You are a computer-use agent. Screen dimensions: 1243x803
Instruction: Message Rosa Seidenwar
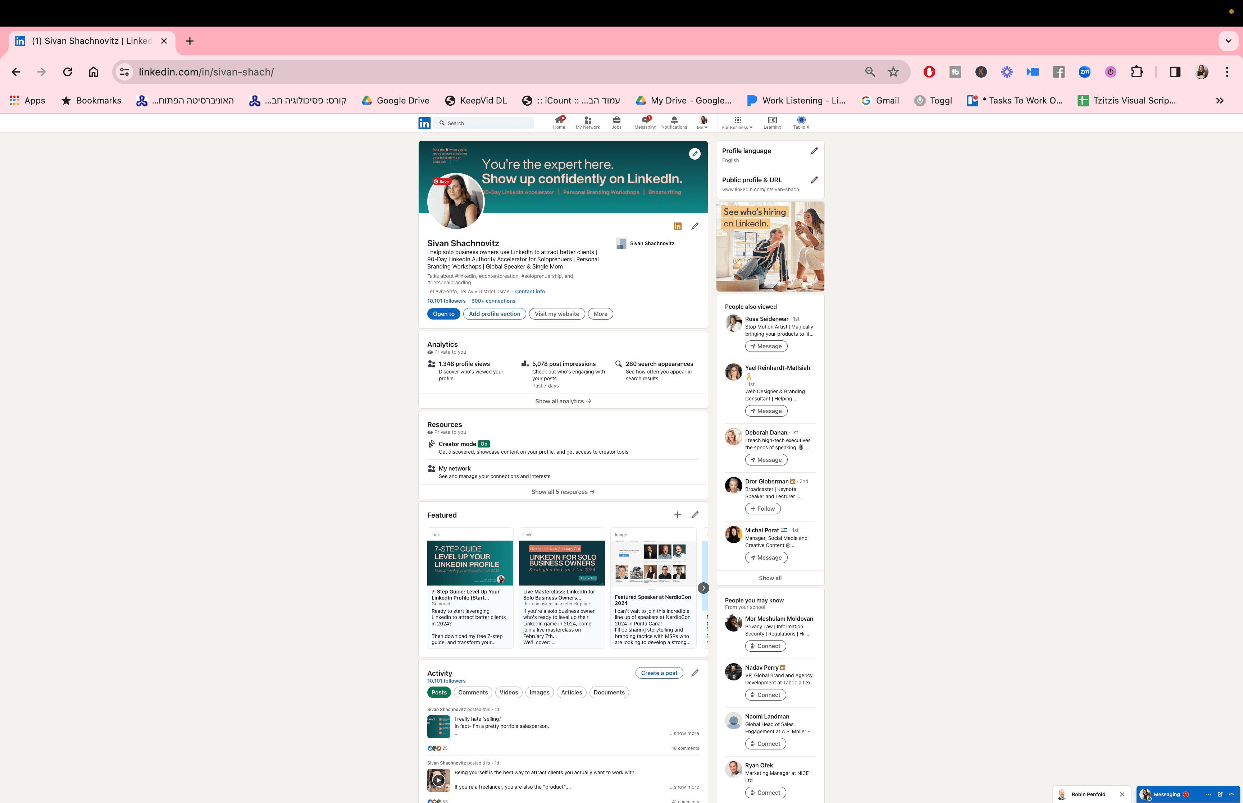click(766, 346)
